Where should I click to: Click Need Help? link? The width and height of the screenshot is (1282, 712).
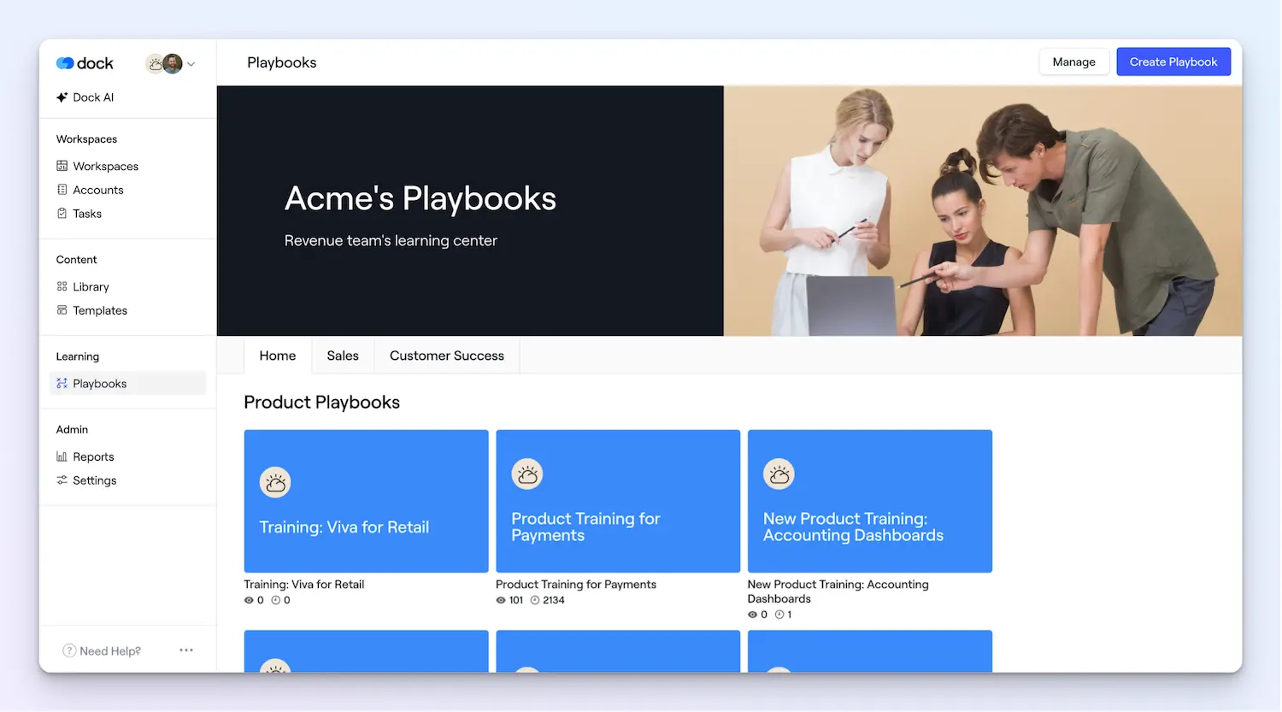pos(110,651)
